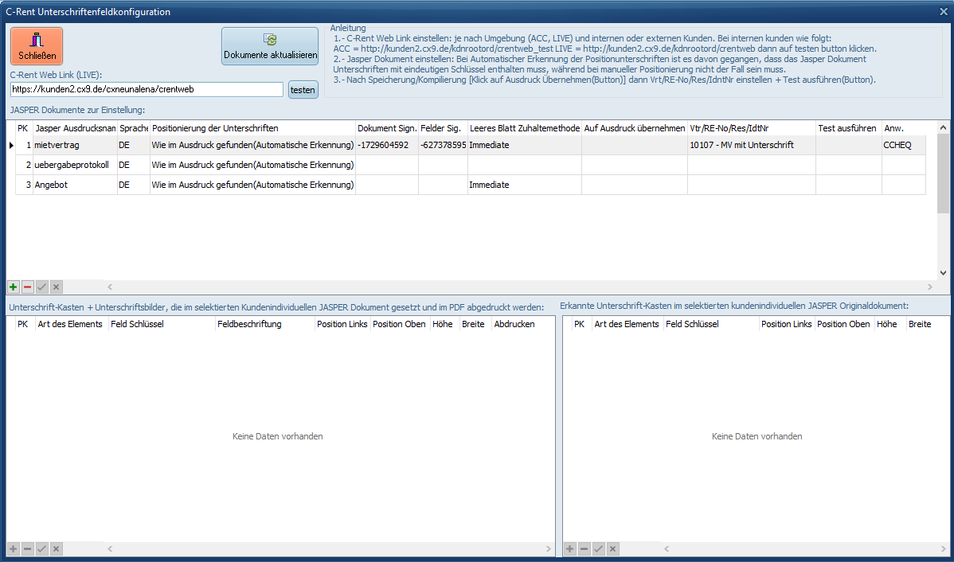The image size is (954, 562).
Task: Select the uebergabeprotokoll document row
Action: tap(72, 165)
